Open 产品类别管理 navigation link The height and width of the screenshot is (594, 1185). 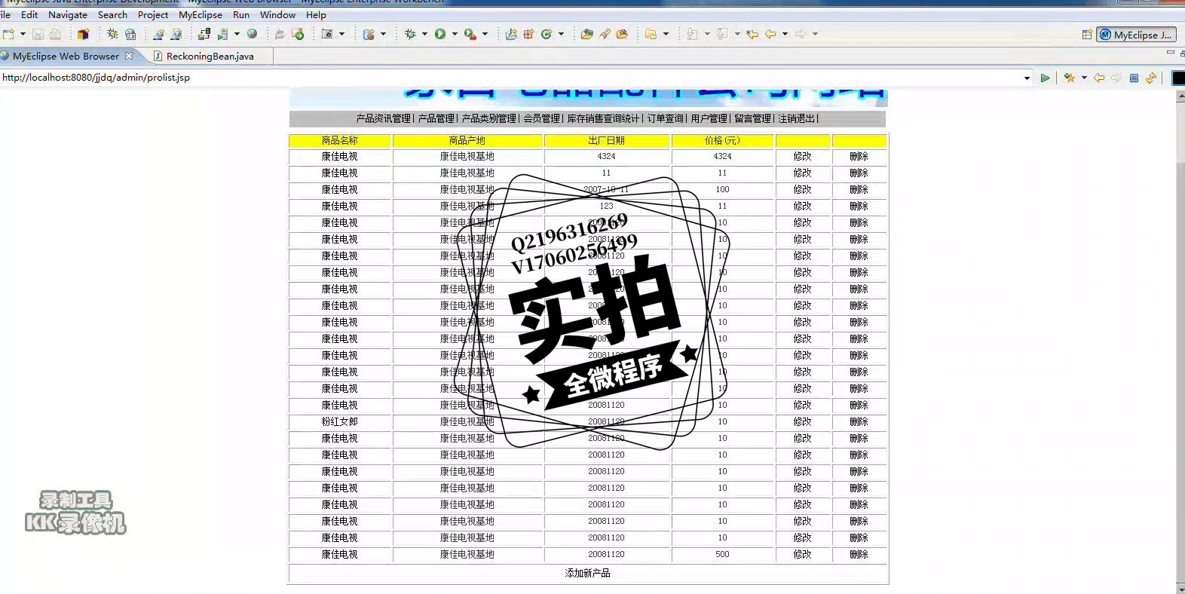489,118
